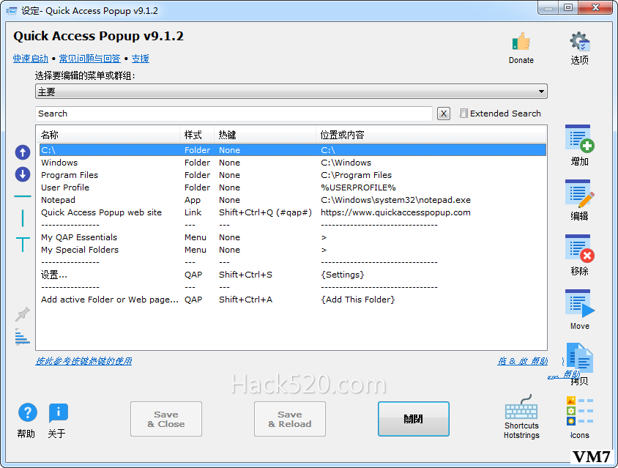The width and height of the screenshot is (618, 468).
Task: Click the 增加 add favorite icon
Action: (579, 138)
